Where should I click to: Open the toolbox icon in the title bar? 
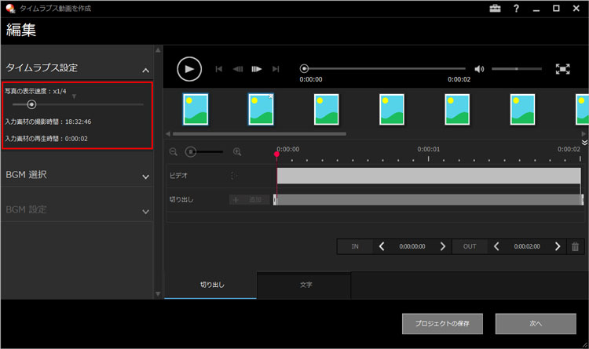[495, 9]
